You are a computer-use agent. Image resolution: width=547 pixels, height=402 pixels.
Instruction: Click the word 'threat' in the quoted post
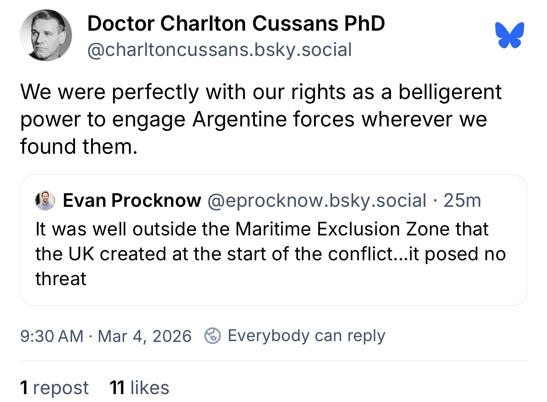pos(61,278)
